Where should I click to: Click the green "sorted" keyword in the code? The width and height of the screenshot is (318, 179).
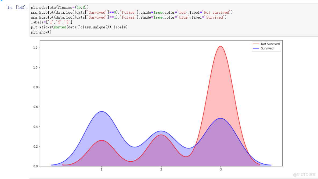[x=60, y=27]
